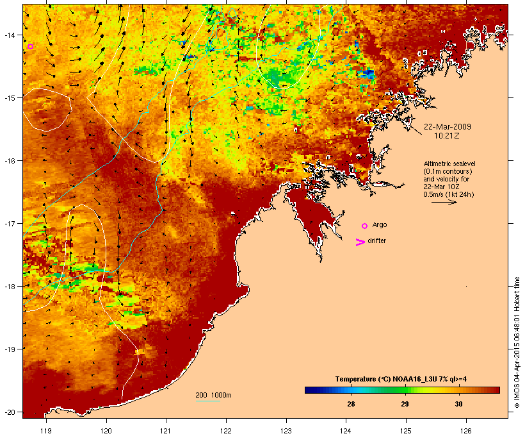Image resolution: width=525 pixels, height=436 pixels.
Task: Click the colorbar value label 28
Action: 351,404
